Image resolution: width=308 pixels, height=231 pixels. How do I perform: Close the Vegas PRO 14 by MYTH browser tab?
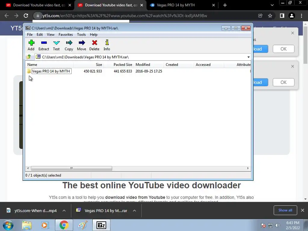214,5
